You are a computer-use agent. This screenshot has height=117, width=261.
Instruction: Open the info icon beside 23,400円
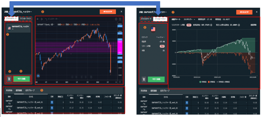tap(239, 25)
